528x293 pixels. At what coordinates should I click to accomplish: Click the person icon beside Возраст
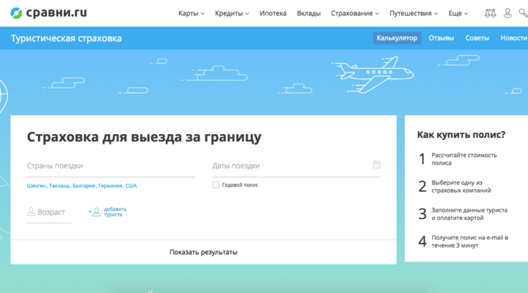pyautogui.click(x=31, y=212)
